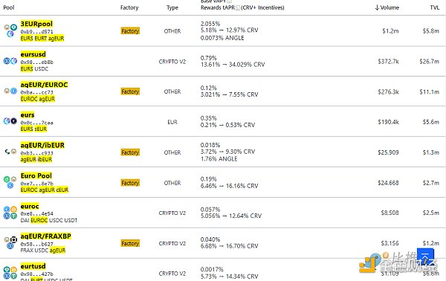Click the Euro Pool token icons
The image size is (446, 281).
point(10,182)
